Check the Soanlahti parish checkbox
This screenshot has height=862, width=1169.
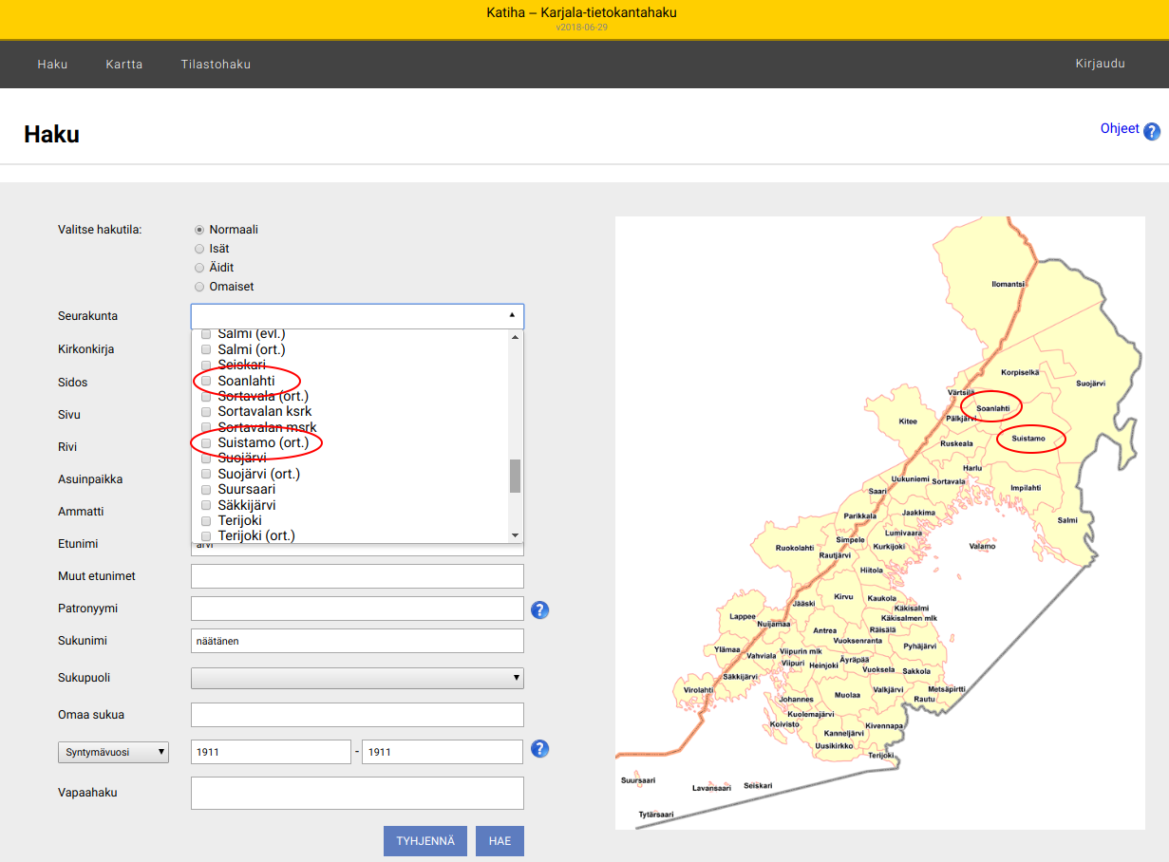click(x=206, y=381)
